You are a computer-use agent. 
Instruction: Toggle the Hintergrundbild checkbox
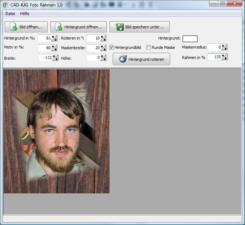tap(112, 47)
